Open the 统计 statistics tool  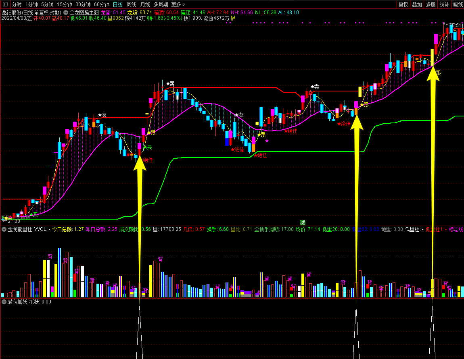tap(444, 4)
